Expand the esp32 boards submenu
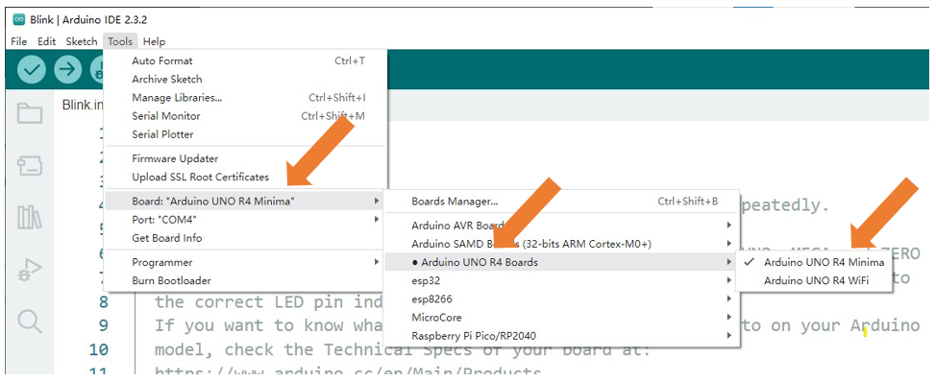This screenshot has height=382, width=936. tap(561, 280)
